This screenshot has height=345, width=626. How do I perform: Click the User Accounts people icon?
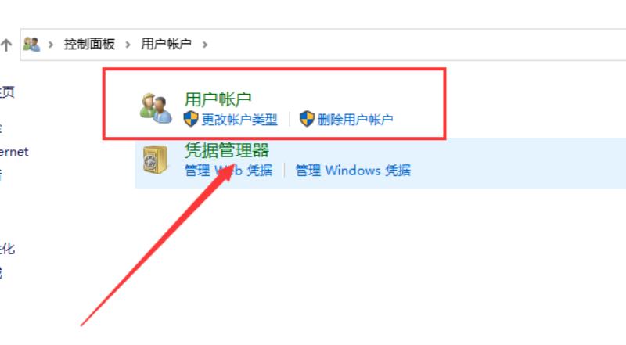(x=156, y=108)
